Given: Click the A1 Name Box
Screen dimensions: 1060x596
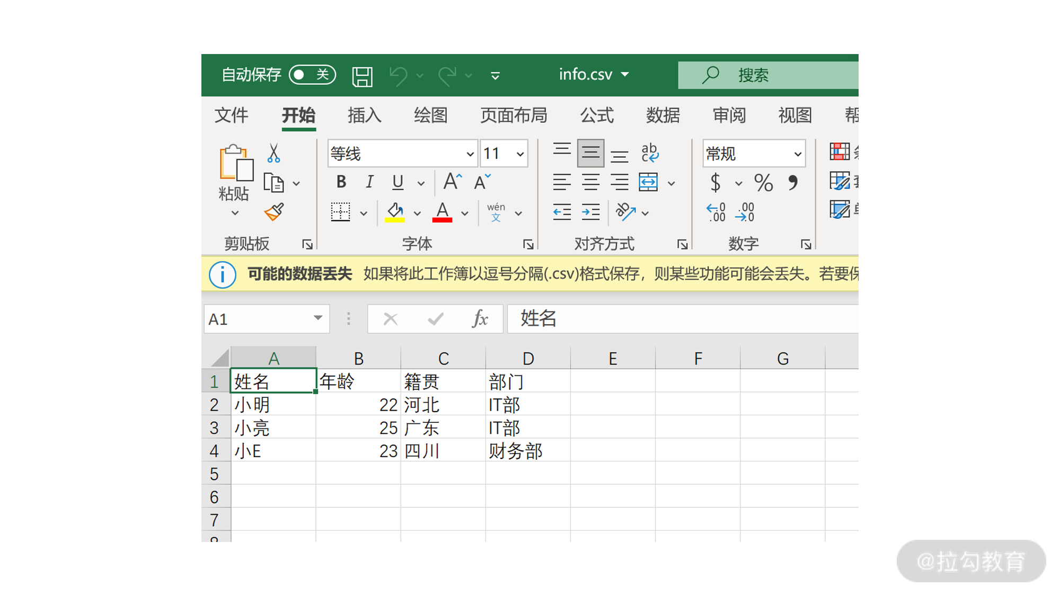Looking at the screenshot, I should (267, 319).
